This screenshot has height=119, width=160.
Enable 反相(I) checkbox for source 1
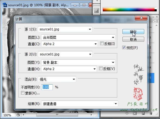(x=102, y=43)
